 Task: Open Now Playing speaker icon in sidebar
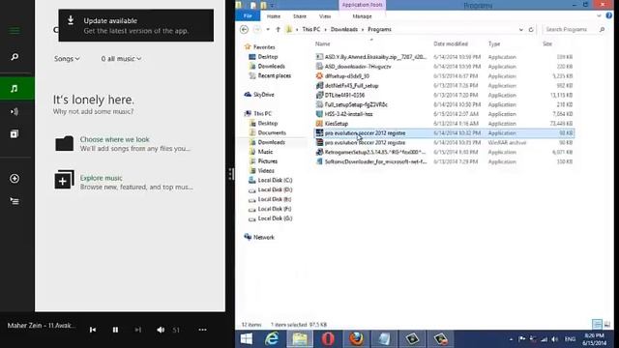pos(15,112)
